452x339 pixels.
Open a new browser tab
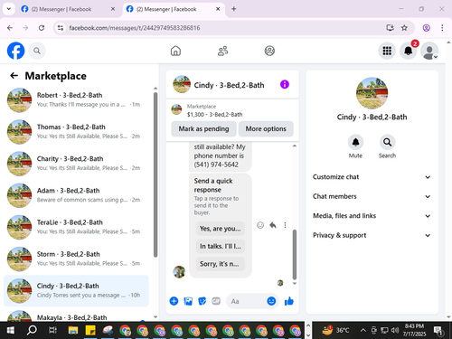pos(234,9)
